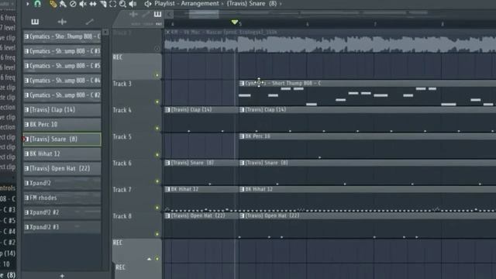Click the back arrow beside the top scrollbar
This screenshot has height=279, width=496.
169,14
